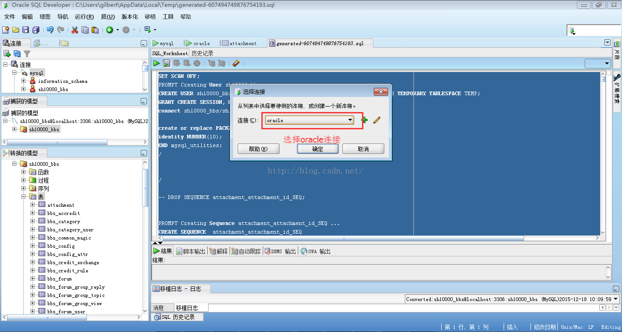The width and height of the screenshot is (622, 332).
Task: Edit the selected connection with the pencil icon
Action: tap(377, 120)
